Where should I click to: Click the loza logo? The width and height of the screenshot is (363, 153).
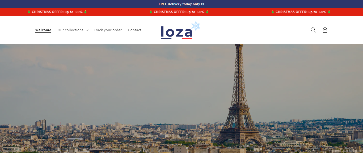(x=176, y=32)
